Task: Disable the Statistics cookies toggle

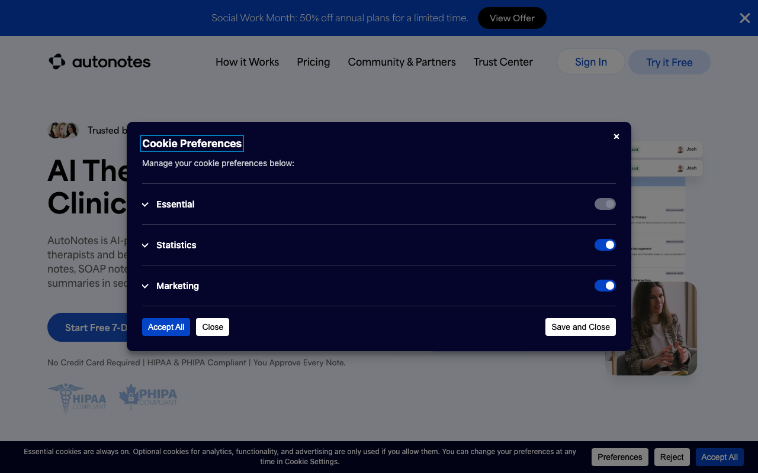Action: point(605,245)
